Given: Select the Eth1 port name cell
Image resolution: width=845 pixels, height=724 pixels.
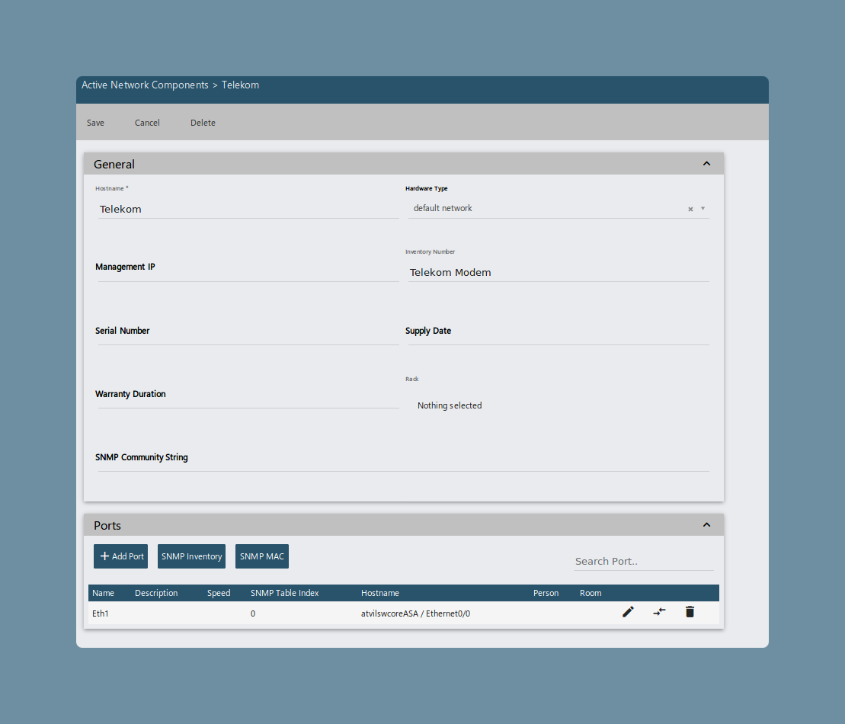Looking at the screenshot, I should pos(101,613).
